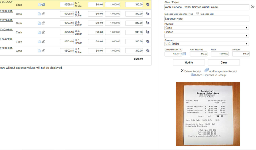Click the document icon in the 03/02/18 row

coord(39,51)
